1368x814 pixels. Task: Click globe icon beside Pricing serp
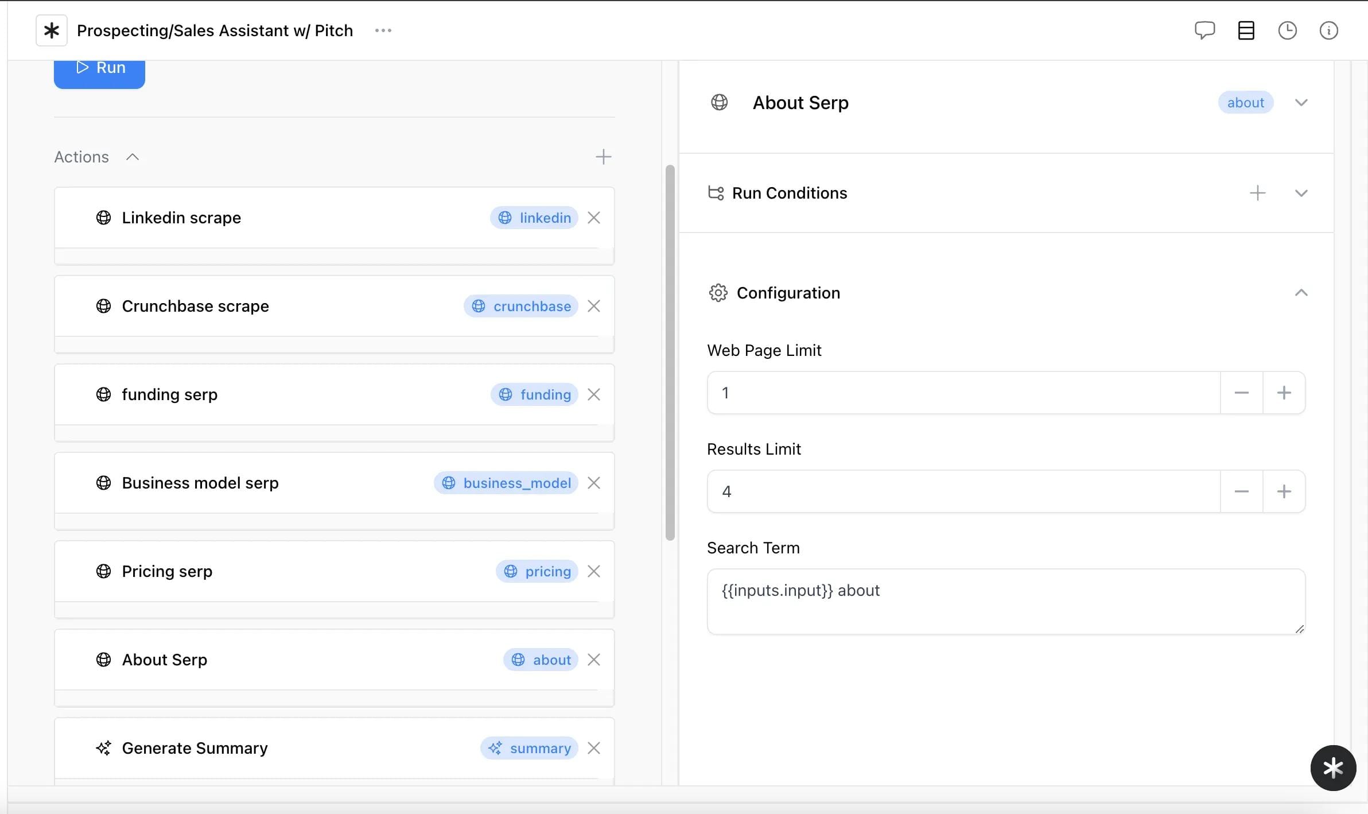coord(103,571)
